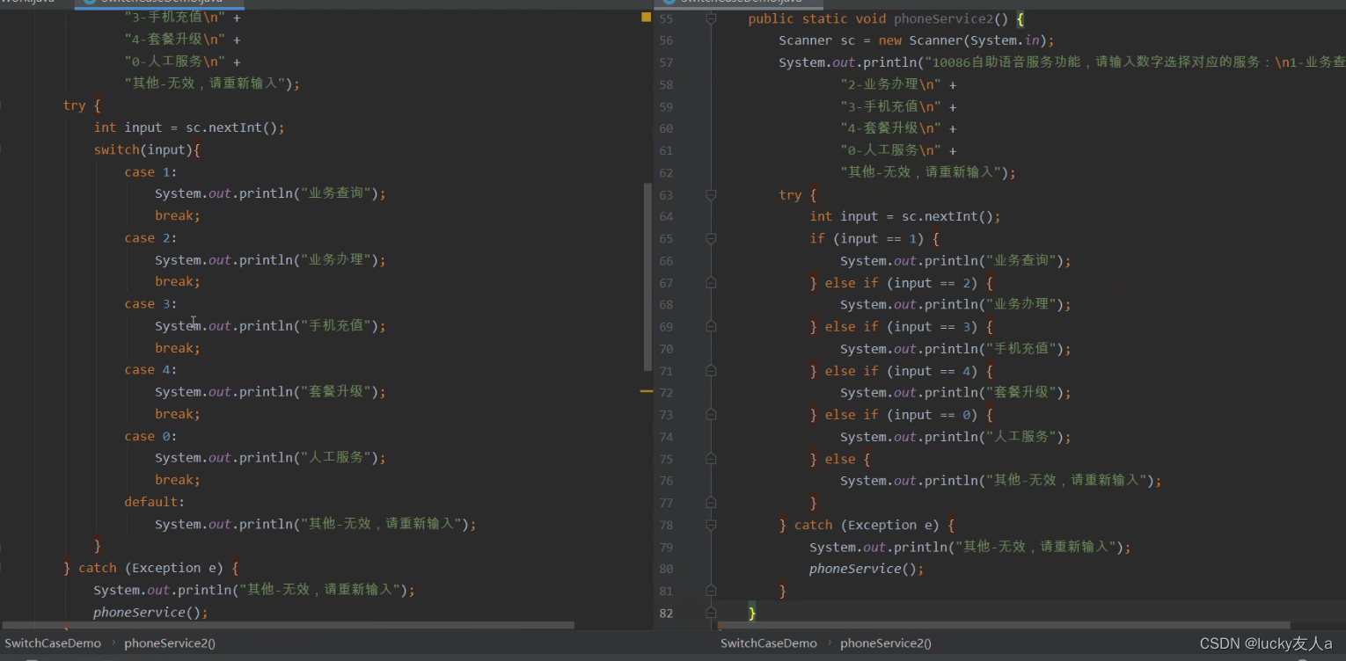
Task: Click line number 56 in the gutter
Action: point(665,40)
